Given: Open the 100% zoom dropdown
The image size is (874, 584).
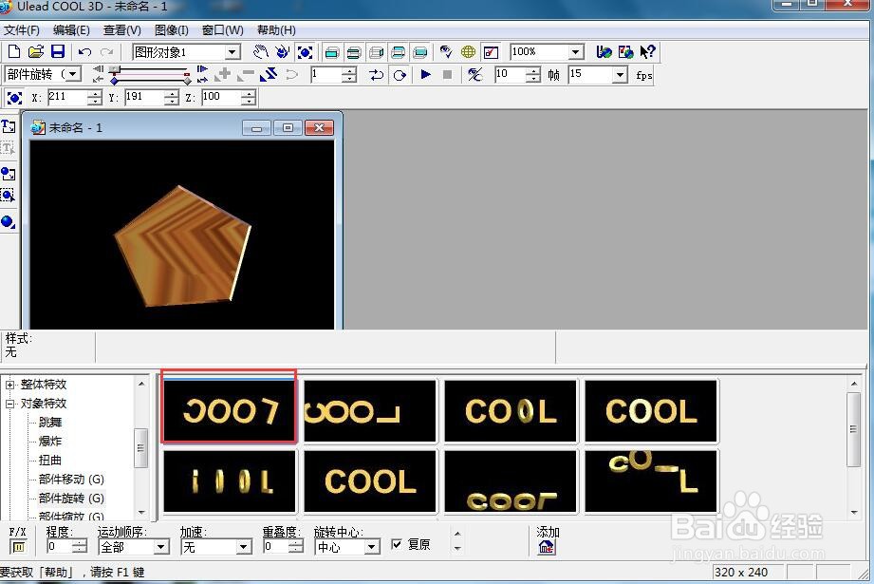Looking at the screenshot, I should [x=576, y=52].
